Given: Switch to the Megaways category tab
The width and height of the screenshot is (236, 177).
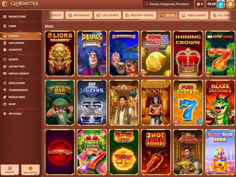Looking at the screenshot, I should [x=79, y=15].
